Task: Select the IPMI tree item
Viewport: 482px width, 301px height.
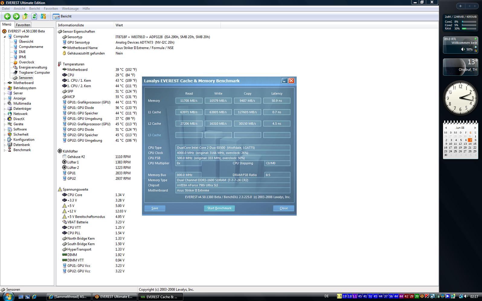Action: 22,57
